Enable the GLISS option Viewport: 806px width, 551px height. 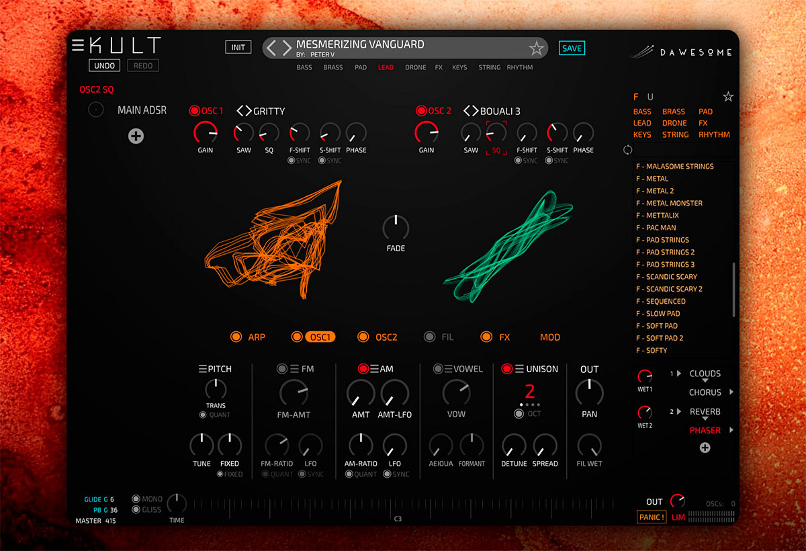136,509
